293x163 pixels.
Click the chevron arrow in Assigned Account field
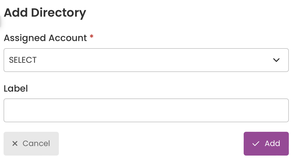[276, 60]
